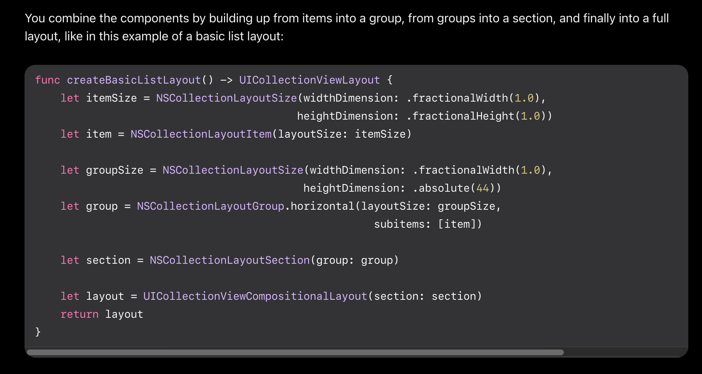
Task: Click the code block's horizontal scrollbar thumb
Action: (295, 352)
